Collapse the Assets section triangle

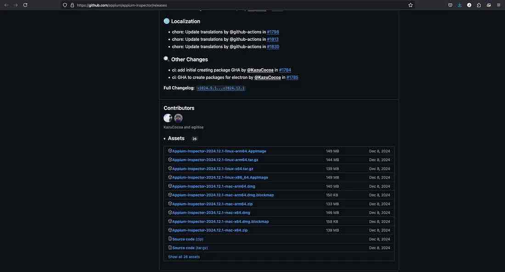pos(164,139)
